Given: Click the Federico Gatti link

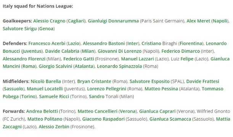Looking at the screenshot, I should (x=79, y=59).
